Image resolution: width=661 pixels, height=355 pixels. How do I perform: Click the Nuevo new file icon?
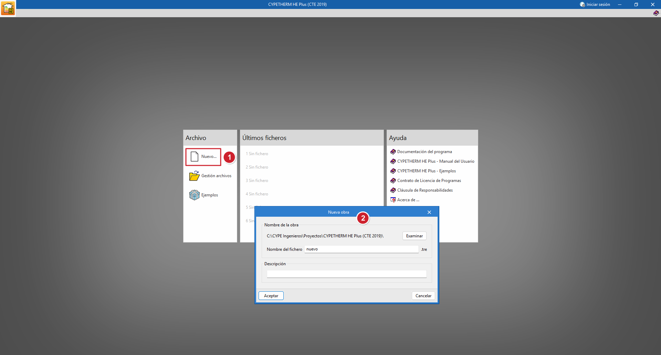195,157
